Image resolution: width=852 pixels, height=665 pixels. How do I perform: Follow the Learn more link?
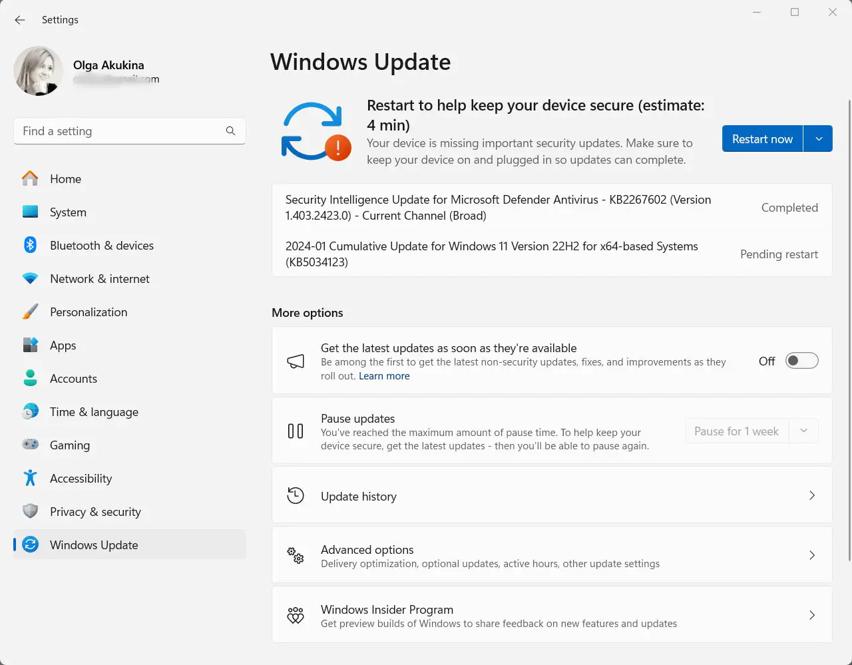pyautogui.click(x=384, y=376)
